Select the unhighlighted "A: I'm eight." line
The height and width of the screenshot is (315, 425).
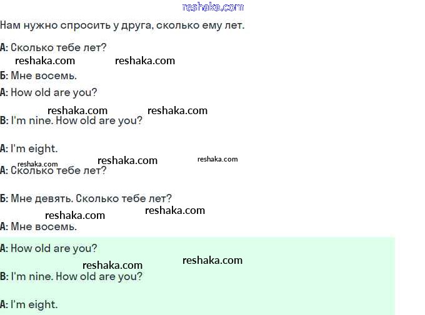pos(29,148)
